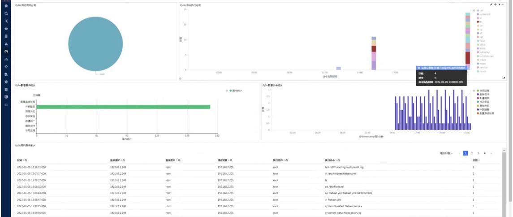Toggle the 'cat' legend entry
Image resolution: width=513 pixels, height=217 pixels.
[480, 37]
